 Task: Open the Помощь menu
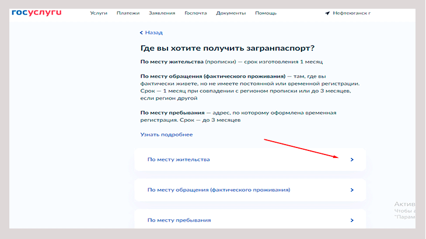[266, 13]
